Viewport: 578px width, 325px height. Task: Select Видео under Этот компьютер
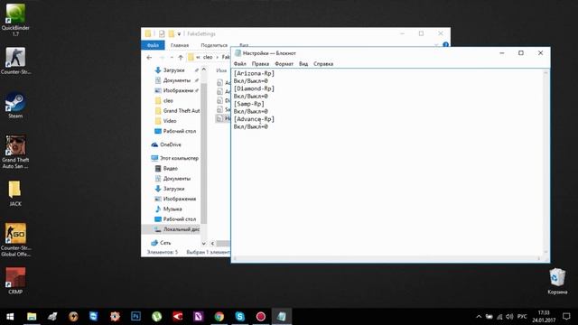[171, 169]
